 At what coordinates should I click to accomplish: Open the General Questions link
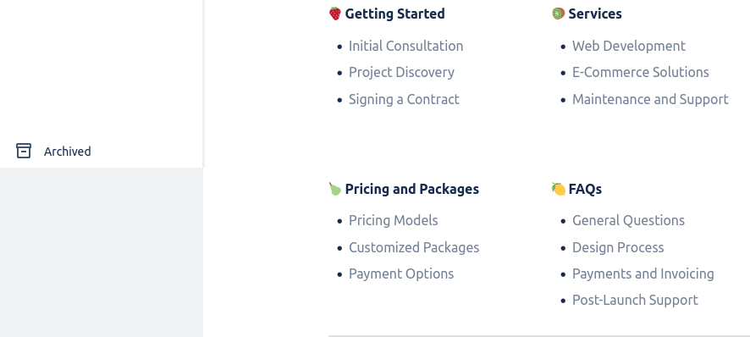tap(628, 221)
